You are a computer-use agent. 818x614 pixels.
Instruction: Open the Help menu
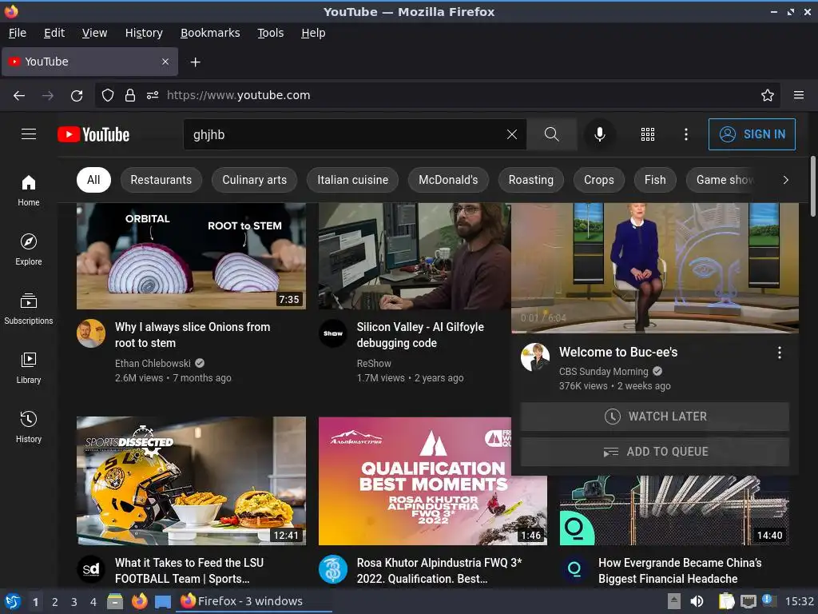pyautogui.click(x=313, y=33)
